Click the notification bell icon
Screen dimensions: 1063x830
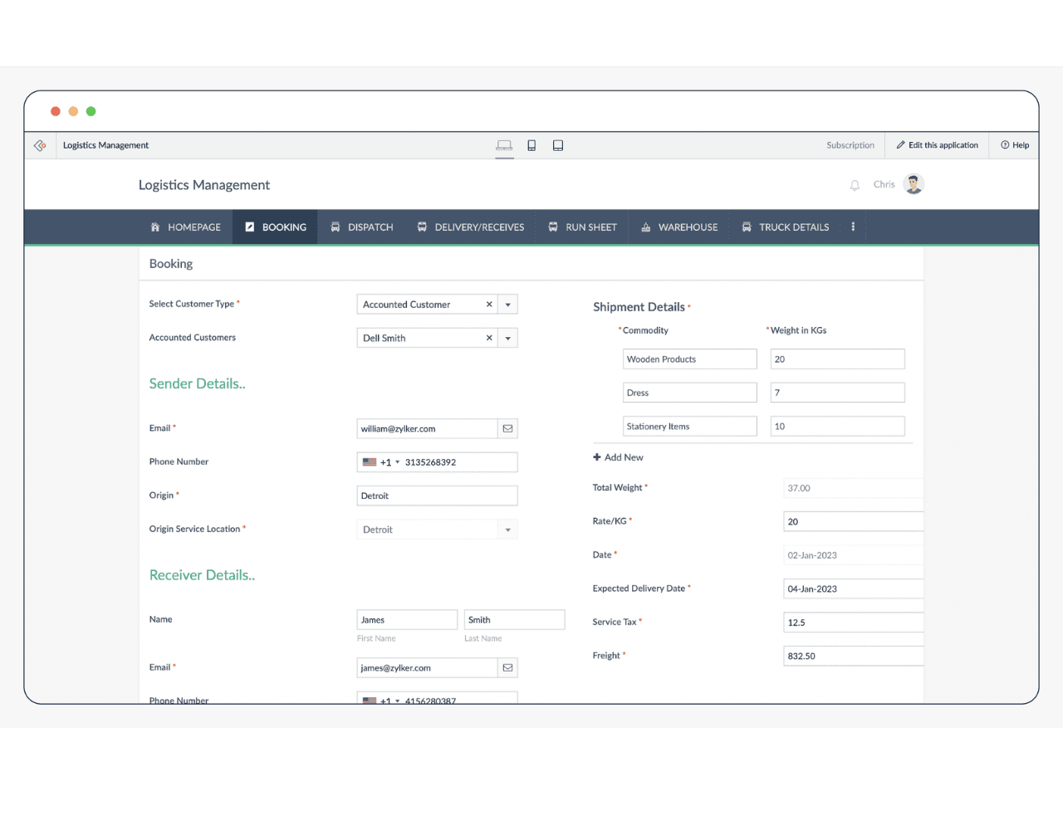pos(855,185)
